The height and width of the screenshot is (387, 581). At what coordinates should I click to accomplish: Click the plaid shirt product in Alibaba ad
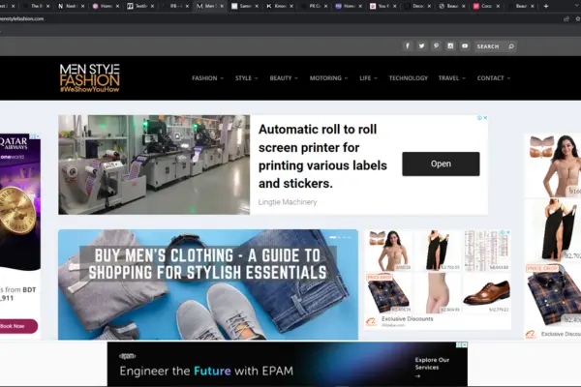[x=388, y=292]
